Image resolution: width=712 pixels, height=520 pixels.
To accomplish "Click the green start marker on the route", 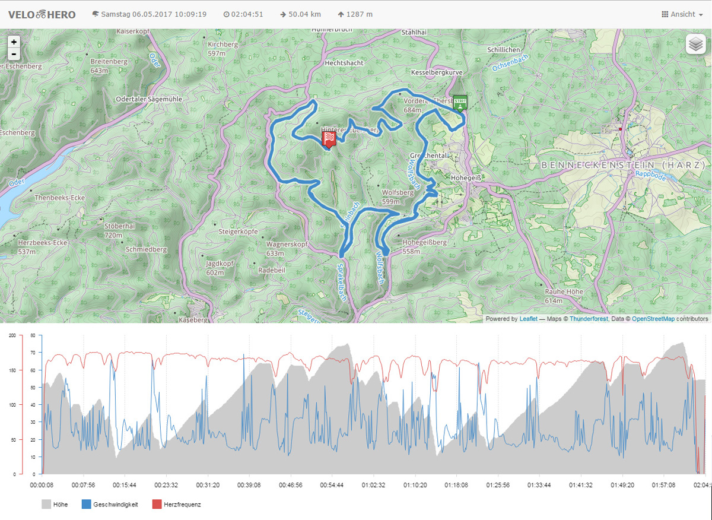I will click(460, 102).
